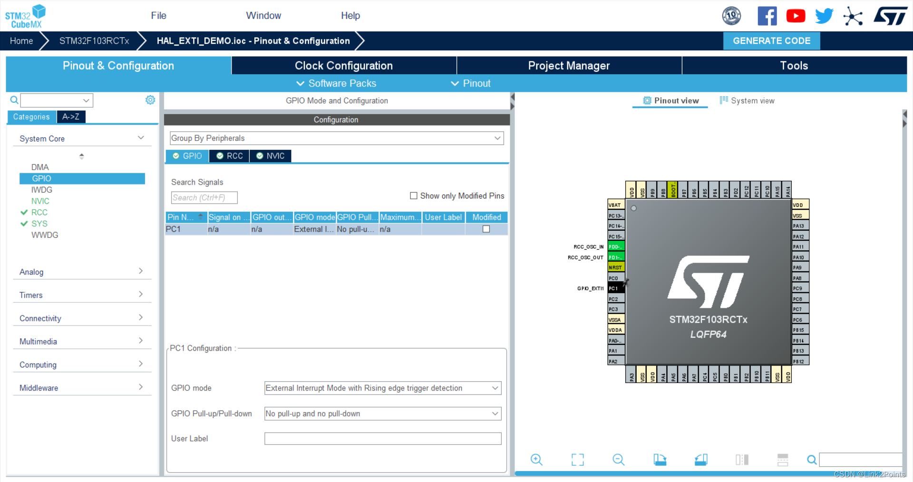Select DMA in the System Core list

[x=40, y=167]
